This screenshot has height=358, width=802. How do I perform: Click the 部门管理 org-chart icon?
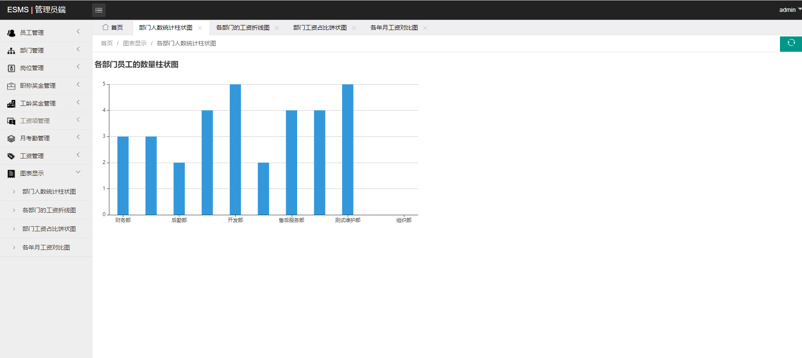(x=11, y=50)
